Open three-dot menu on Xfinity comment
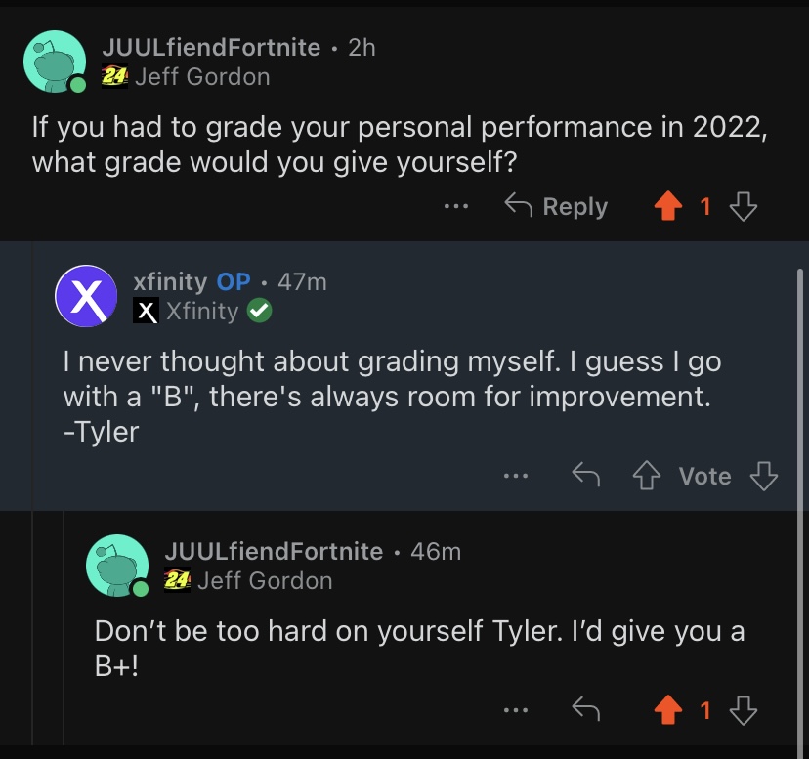This screenshot has height=759, width=809. (515, 477)
